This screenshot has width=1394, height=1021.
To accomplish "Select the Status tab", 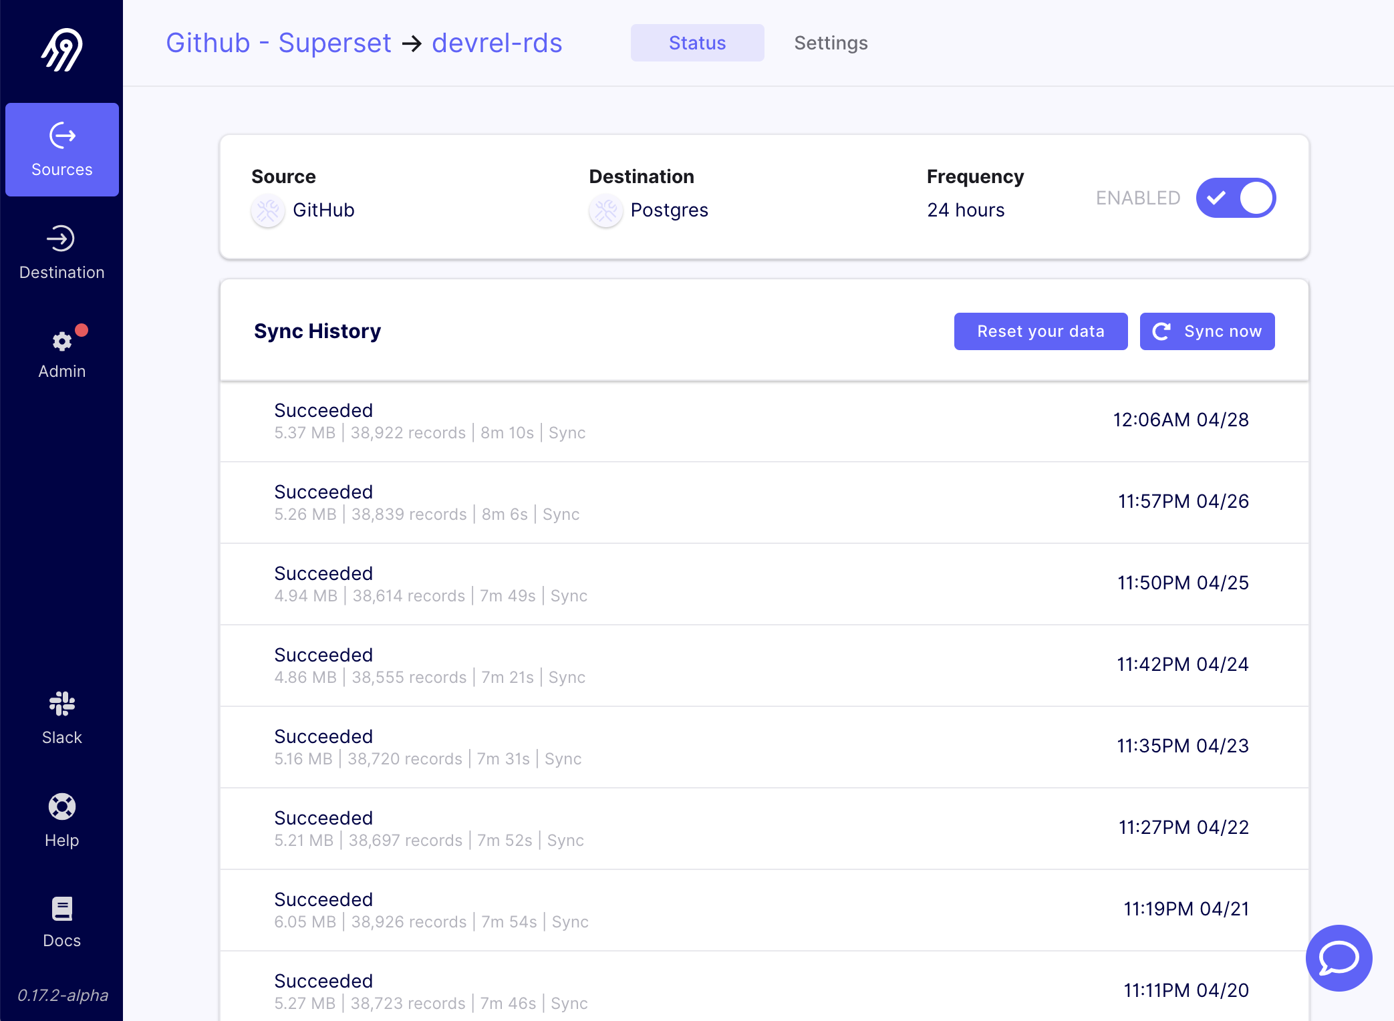I will pos(697,43).
